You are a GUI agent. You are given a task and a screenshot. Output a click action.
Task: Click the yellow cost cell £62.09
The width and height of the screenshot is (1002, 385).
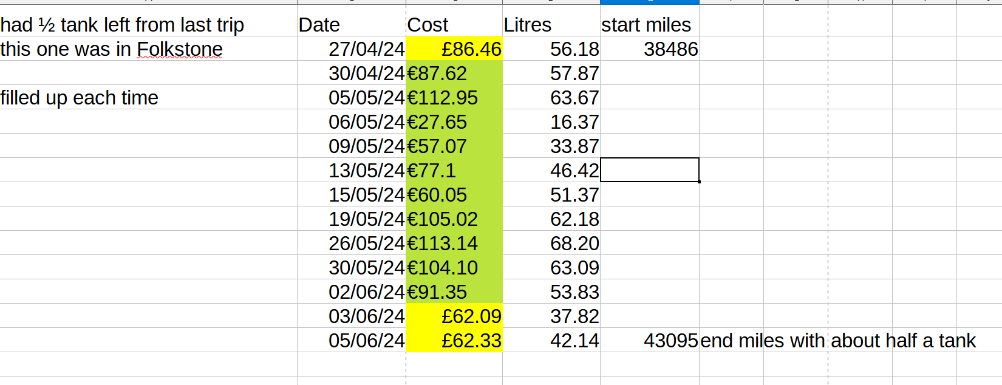coord(471,316)
